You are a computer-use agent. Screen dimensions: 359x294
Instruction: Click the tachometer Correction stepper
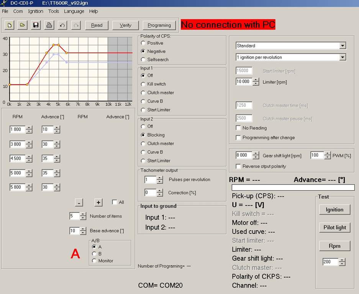(x=160, y=193)
